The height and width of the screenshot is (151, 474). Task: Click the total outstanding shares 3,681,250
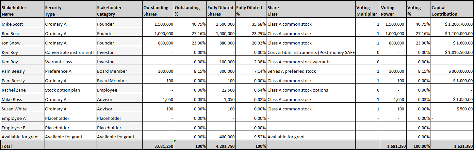pyautogui.click(x=158, y=146)
